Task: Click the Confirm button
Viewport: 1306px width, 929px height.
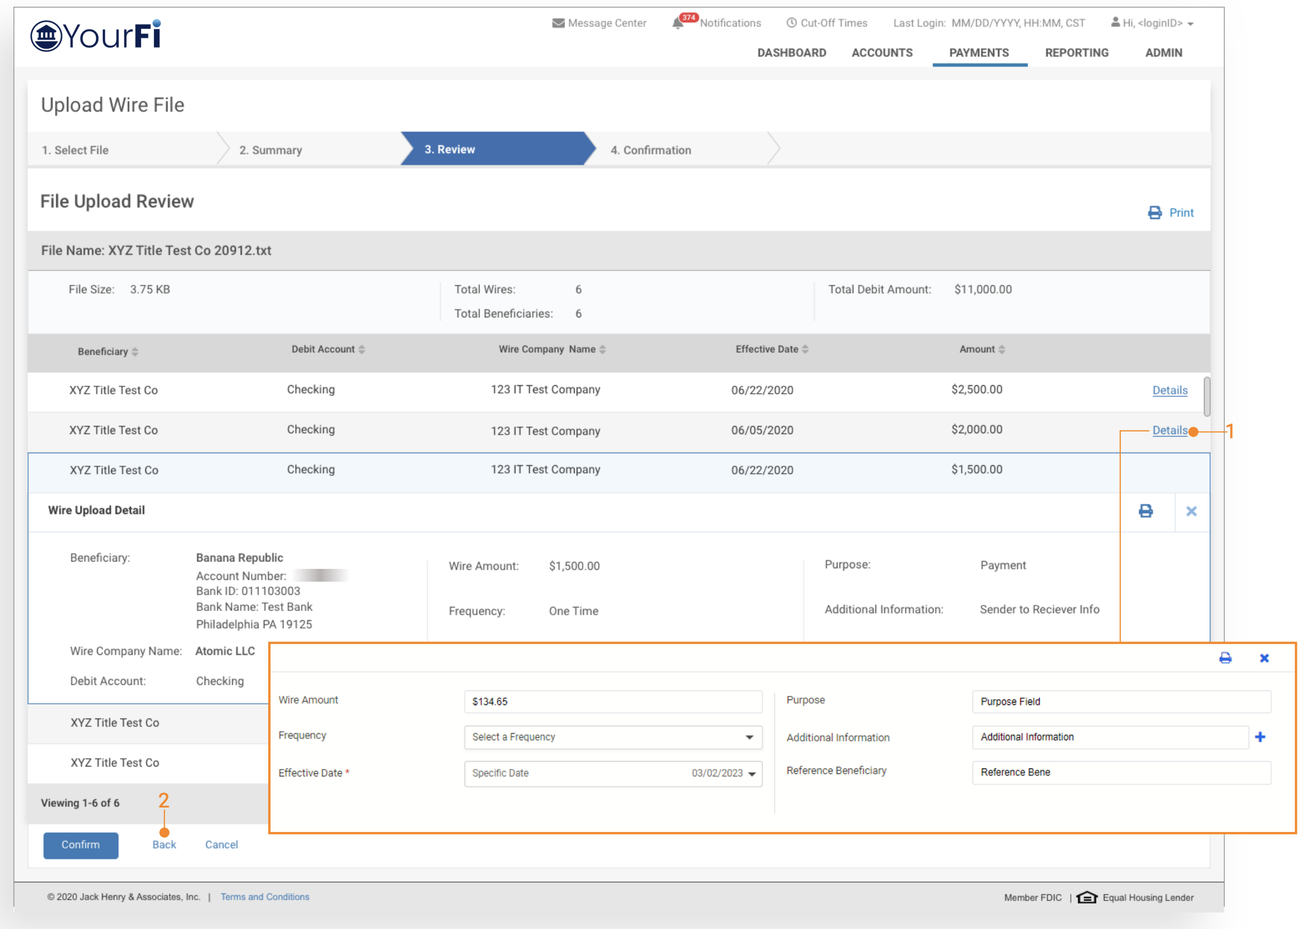Action: coord(81,845)
